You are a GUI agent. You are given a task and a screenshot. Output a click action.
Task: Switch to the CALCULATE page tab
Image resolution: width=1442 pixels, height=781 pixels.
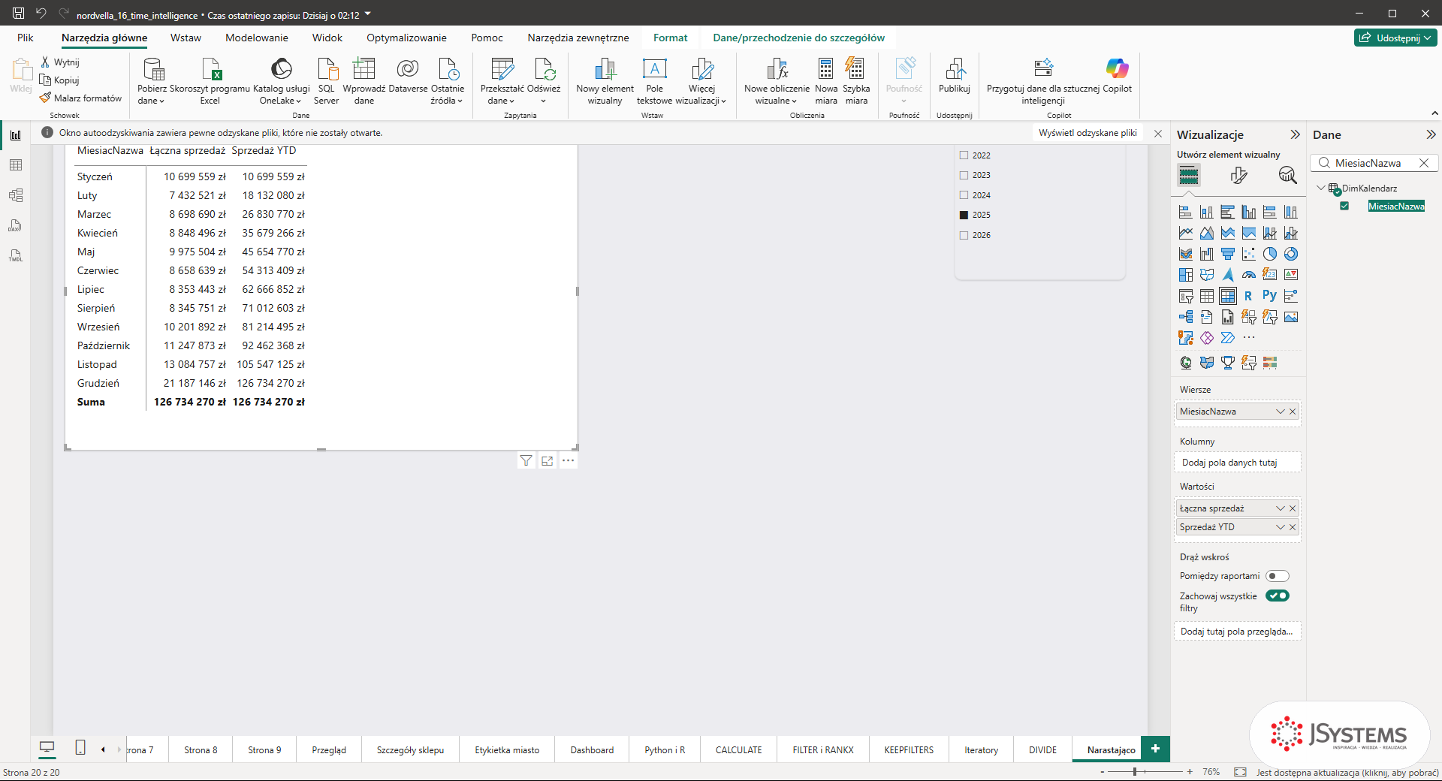[x=738, y=749]
